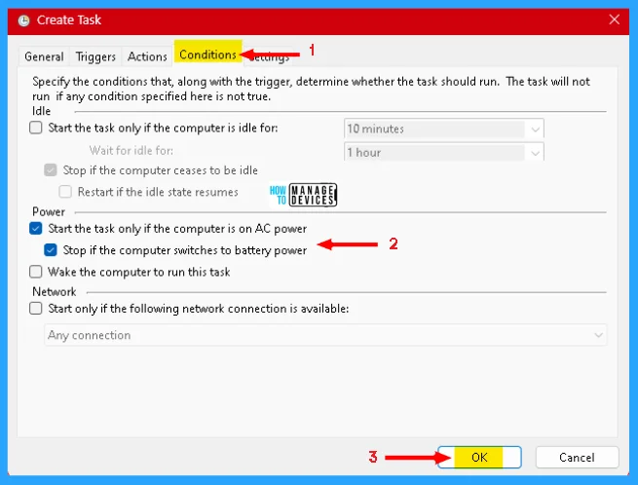Uncheck Start the task only on AC power
The width and height of the screenshot is (638, 485).
[x=36, y=228]
